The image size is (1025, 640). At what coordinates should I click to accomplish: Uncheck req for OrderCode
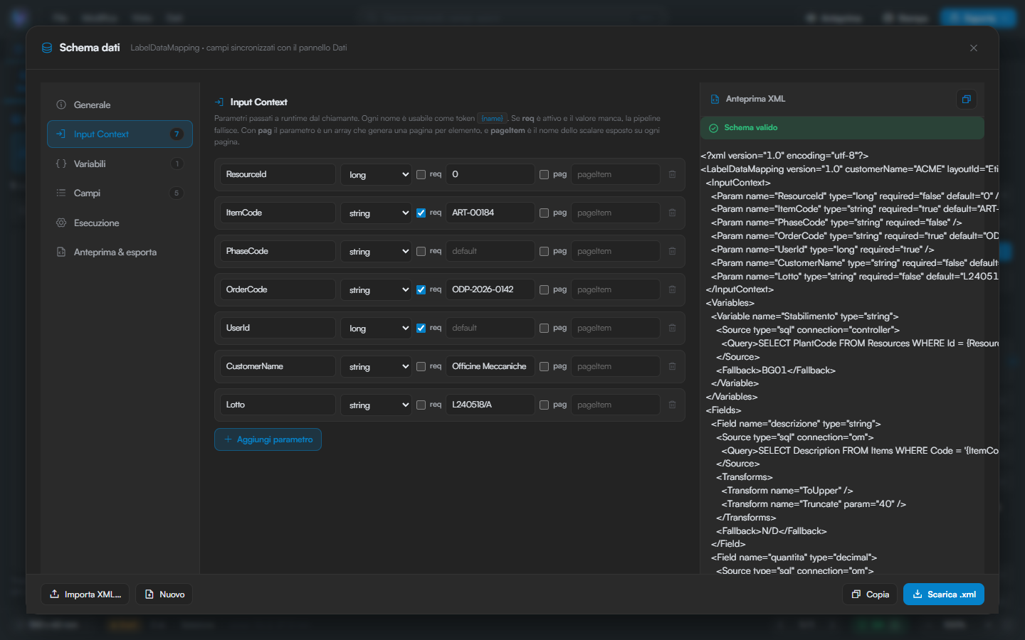[x=421, y=289]
